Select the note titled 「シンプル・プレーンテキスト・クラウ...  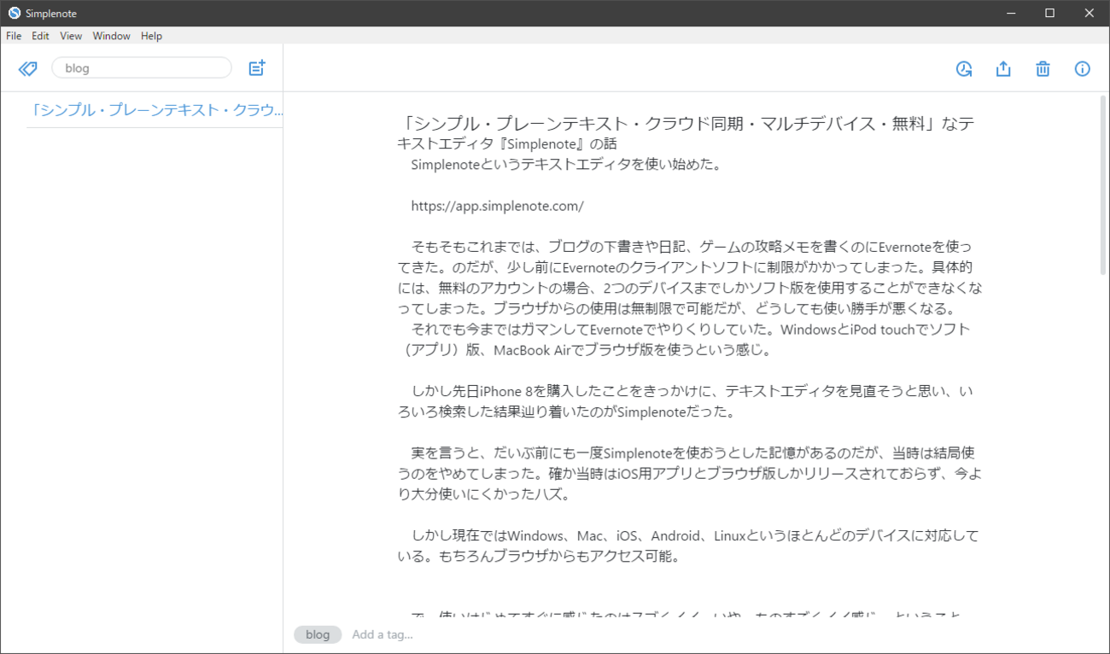(x=155, y=110)
